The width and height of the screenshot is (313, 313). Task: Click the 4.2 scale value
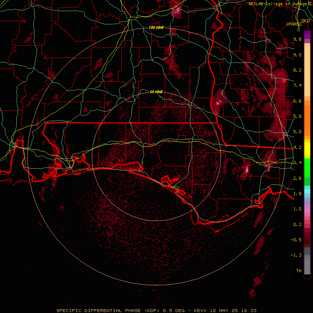click(297, 147)
